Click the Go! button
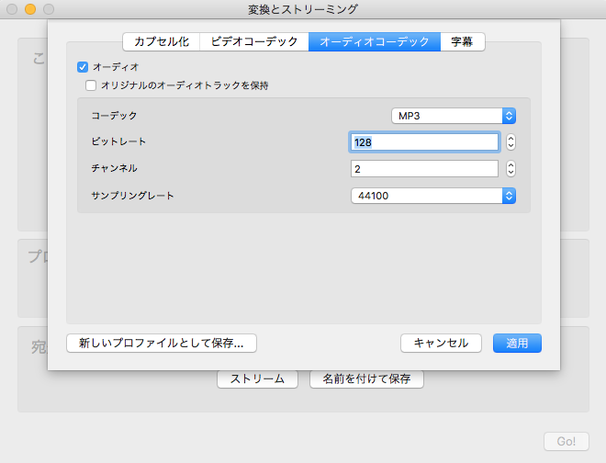This screenshot has height=463, width=606. (566, 442)
